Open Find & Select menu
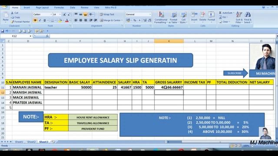The width and height of the screenshot is (278, 156). (248, 17)
